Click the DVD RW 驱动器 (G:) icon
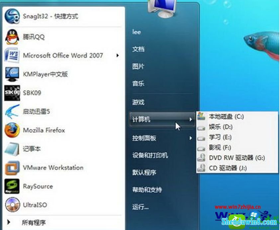 [x=201, y=158]
